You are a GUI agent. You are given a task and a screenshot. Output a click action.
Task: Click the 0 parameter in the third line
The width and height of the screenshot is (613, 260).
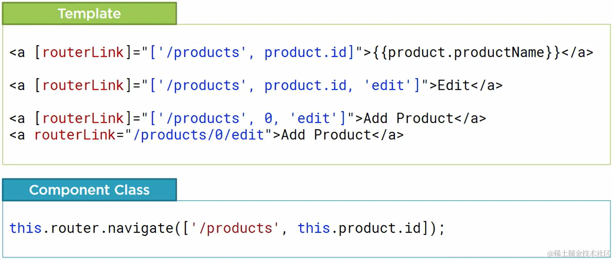pyautogui.click(x=269, y=118)
